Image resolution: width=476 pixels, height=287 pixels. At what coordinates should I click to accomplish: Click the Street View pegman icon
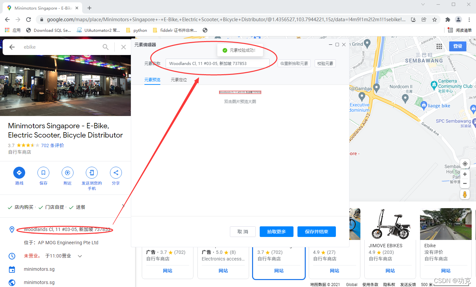[x=465, y=195]
